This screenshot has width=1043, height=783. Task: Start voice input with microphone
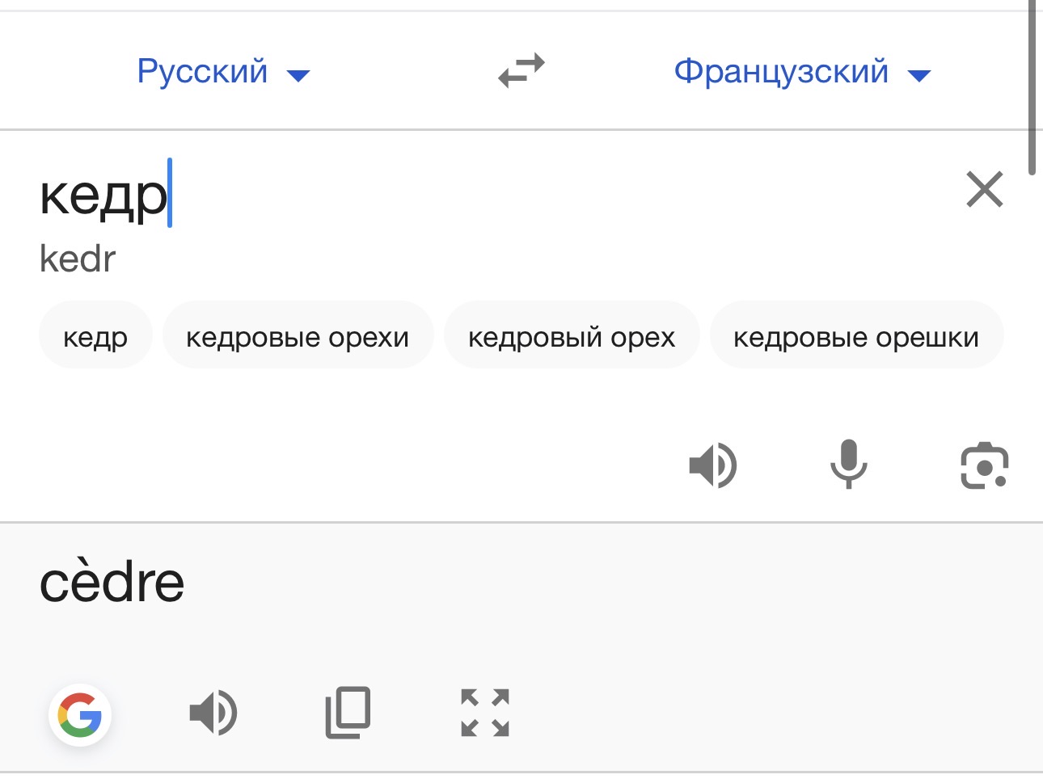pyautogui.click(x=848, y=465)
